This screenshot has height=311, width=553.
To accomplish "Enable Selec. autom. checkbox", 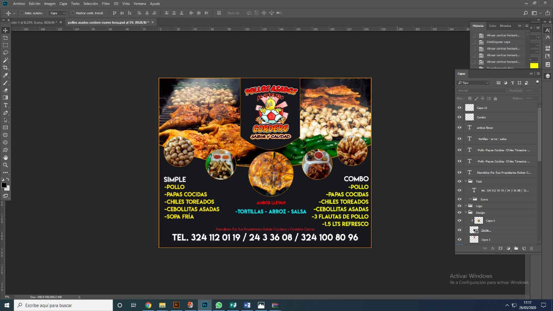I will coord(22,13).
